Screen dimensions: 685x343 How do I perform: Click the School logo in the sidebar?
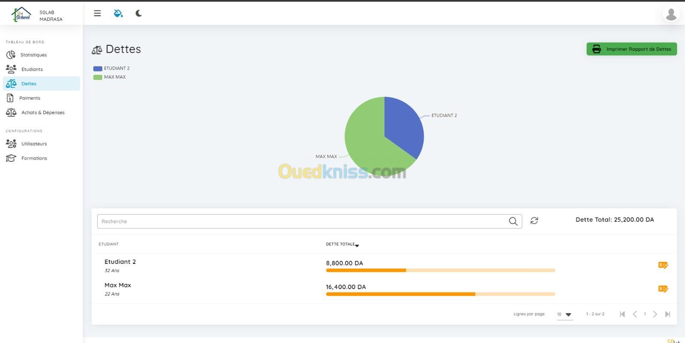click(21, 15)
